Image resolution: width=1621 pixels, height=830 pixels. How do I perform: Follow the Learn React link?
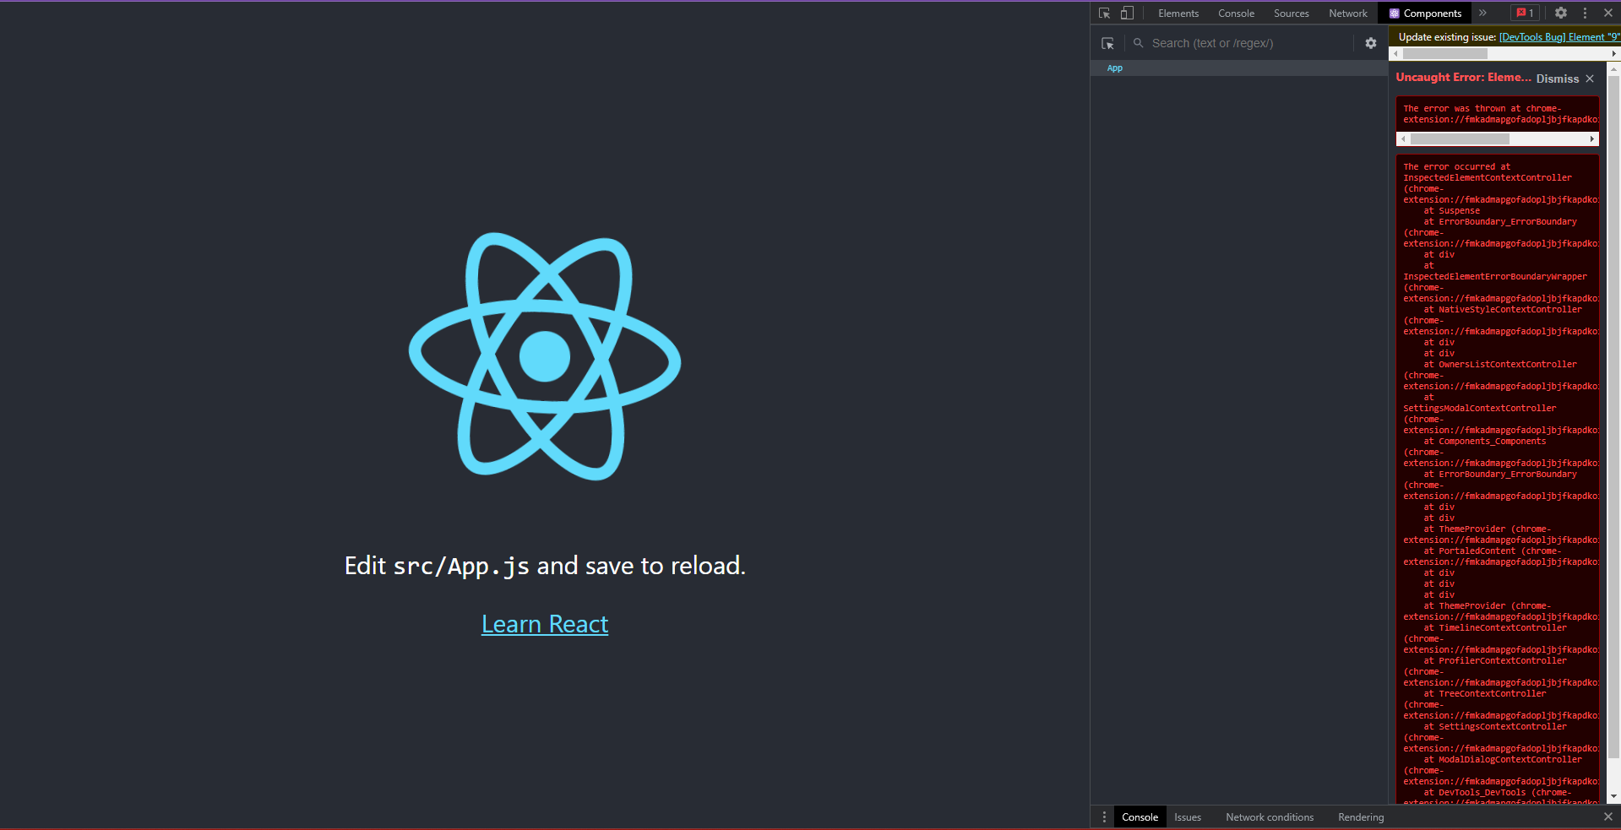coord(545,624)
